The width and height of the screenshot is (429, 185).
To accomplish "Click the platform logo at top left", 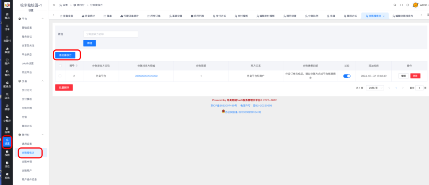I will tap(7, 5).
